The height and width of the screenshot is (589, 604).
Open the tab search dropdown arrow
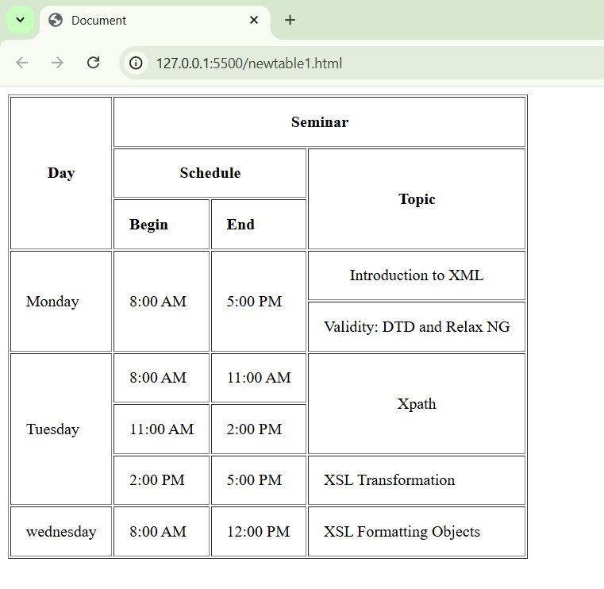pos(20,20)
